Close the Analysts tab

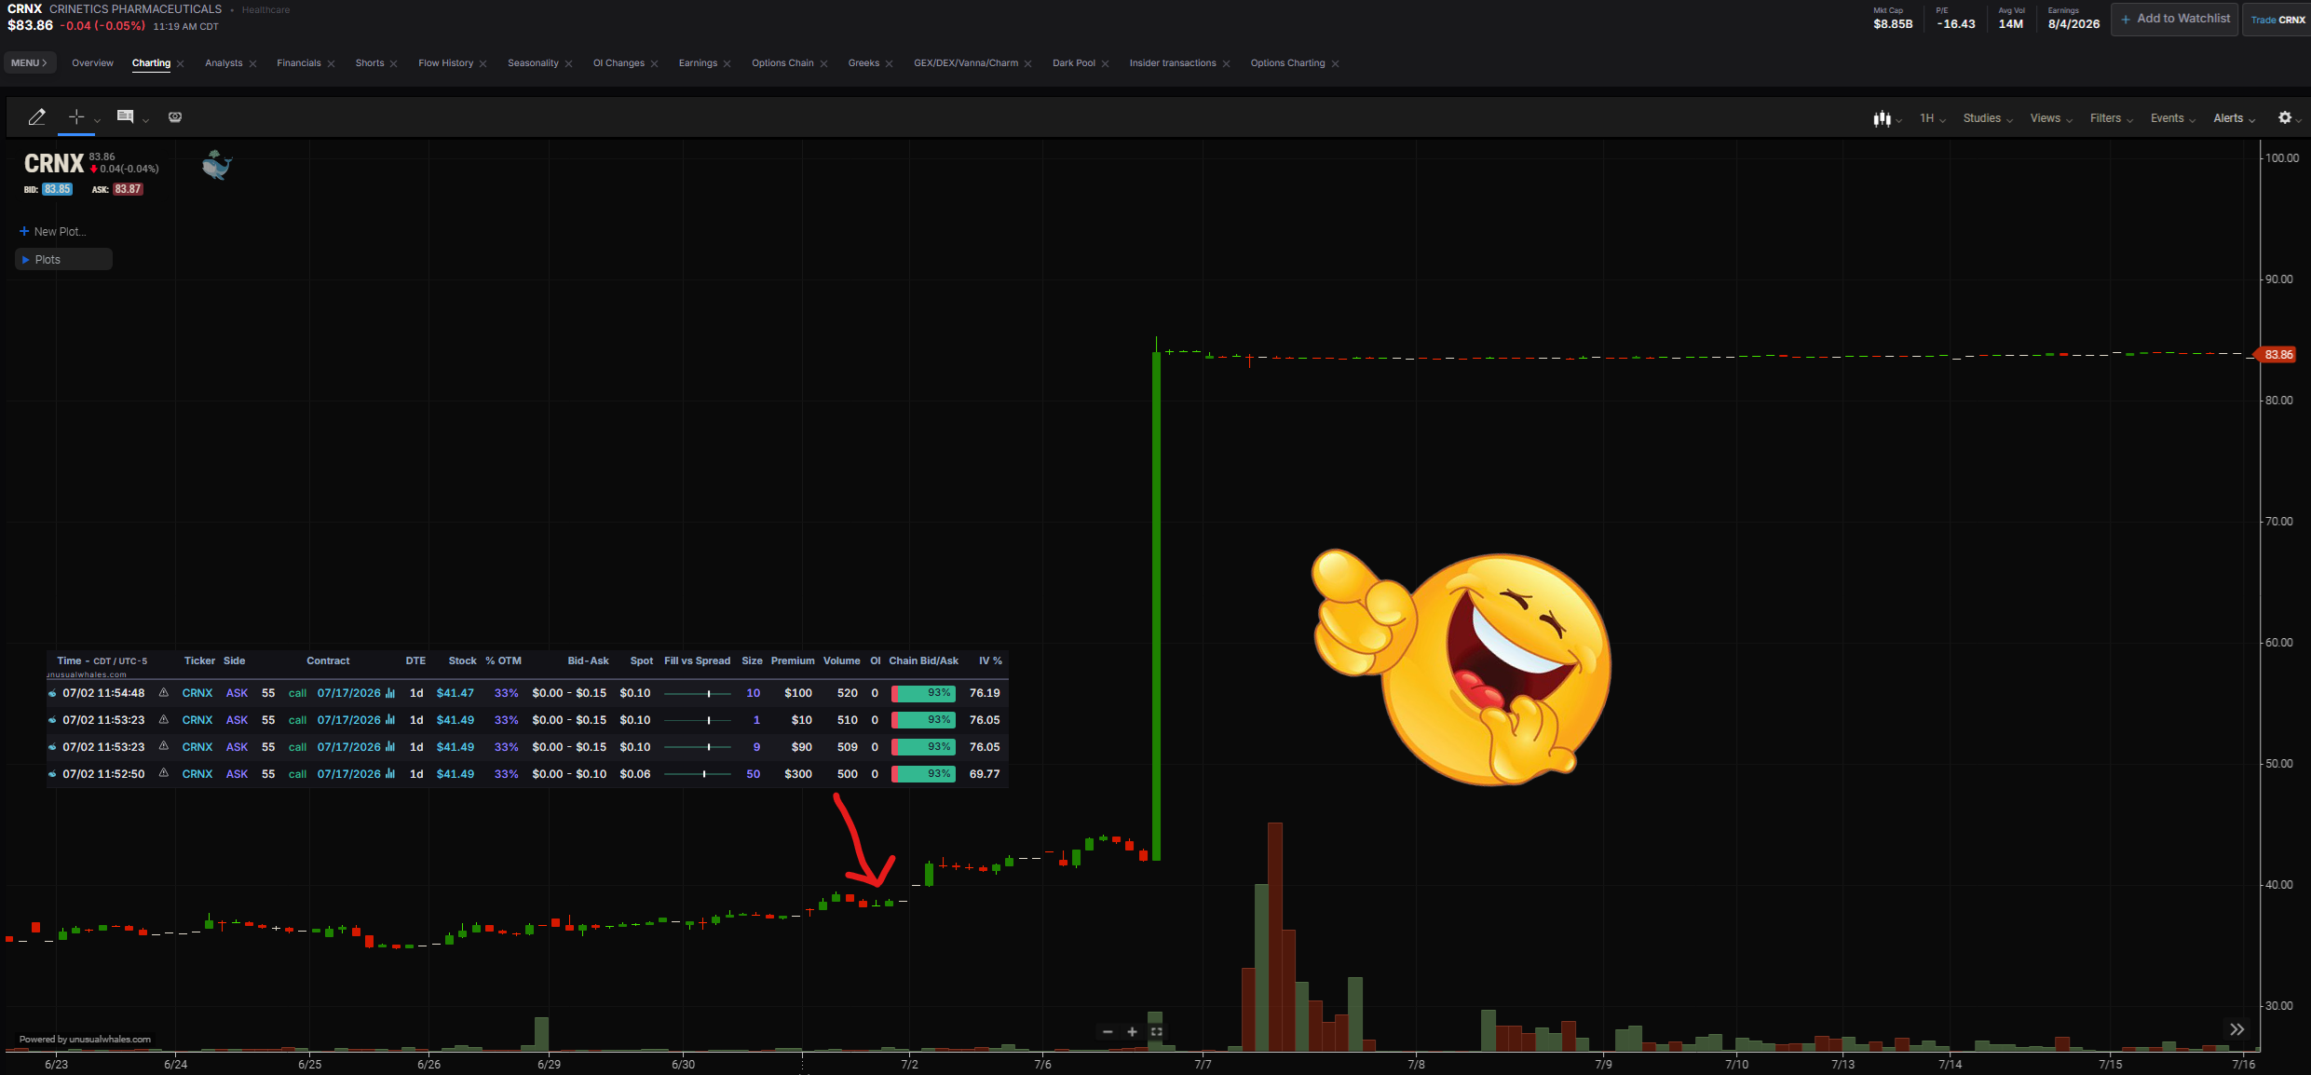point(252,64)
